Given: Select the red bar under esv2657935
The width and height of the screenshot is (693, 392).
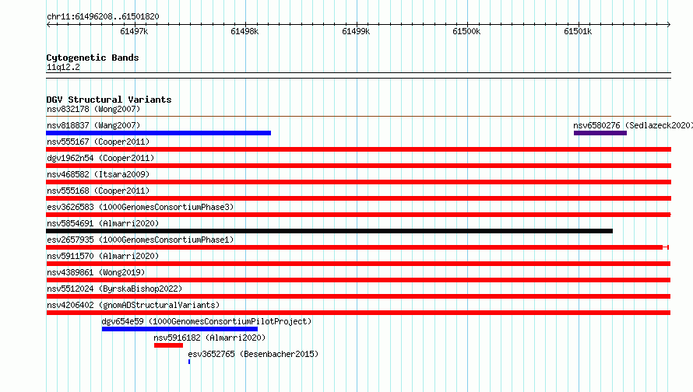Looking at the screenshot, I should coord(357,247).
